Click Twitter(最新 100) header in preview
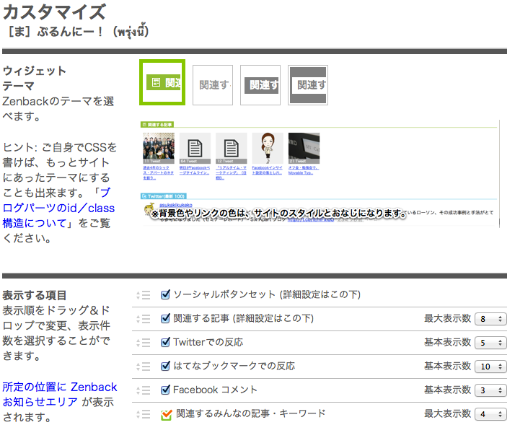 point(164,196)
